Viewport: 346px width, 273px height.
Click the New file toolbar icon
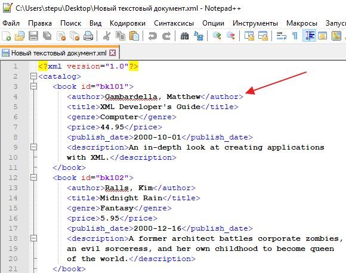tap(6, 36)
